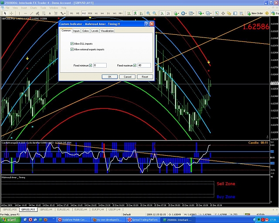The height and width of the screenshot is (223, 279).
Task: Confirm the dialog with OK
Action: point(110,77)
